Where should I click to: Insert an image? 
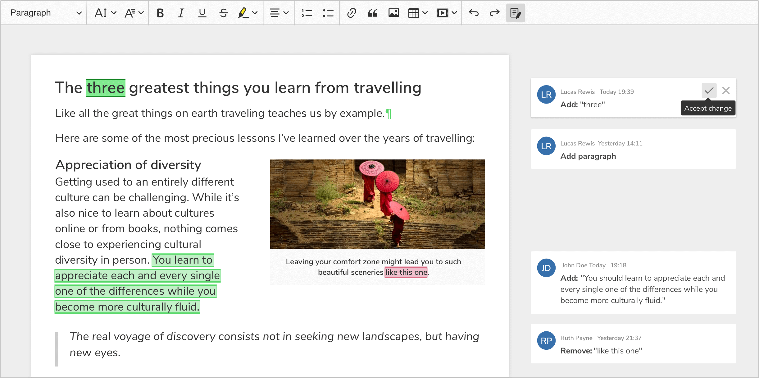[x=393, y=13]
